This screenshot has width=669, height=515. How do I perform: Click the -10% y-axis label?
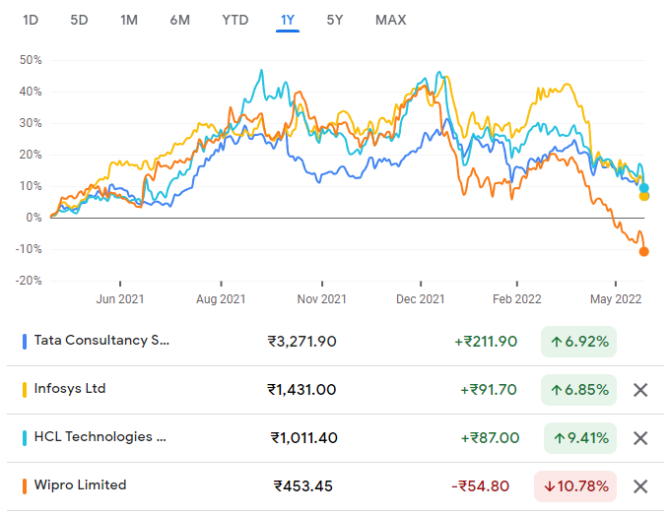coord(29,249)
